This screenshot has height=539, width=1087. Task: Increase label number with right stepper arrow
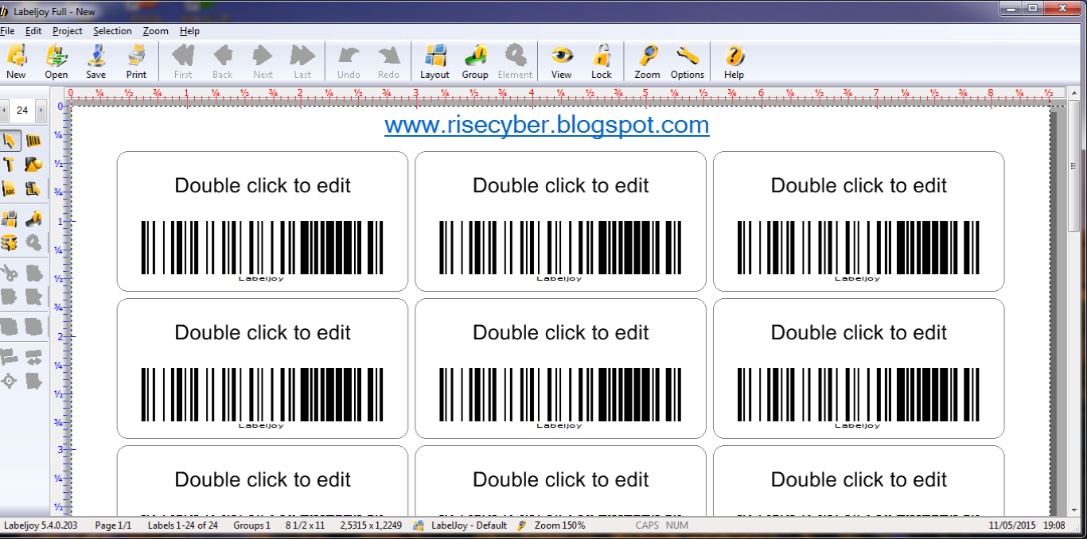pyautogui.click(x=41, y=111)
